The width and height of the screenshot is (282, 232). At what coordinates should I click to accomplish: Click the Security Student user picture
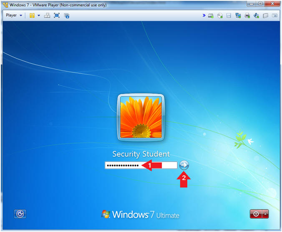[x=141, y=117]
